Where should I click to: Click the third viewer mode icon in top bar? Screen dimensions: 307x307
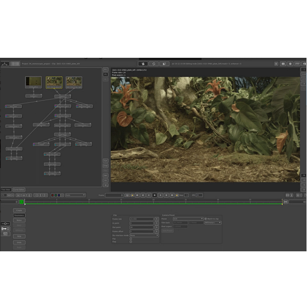pyautogui.click(x=164, y=64)
